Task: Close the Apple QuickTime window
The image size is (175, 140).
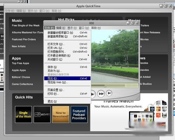Action: [x=170, y=6]
